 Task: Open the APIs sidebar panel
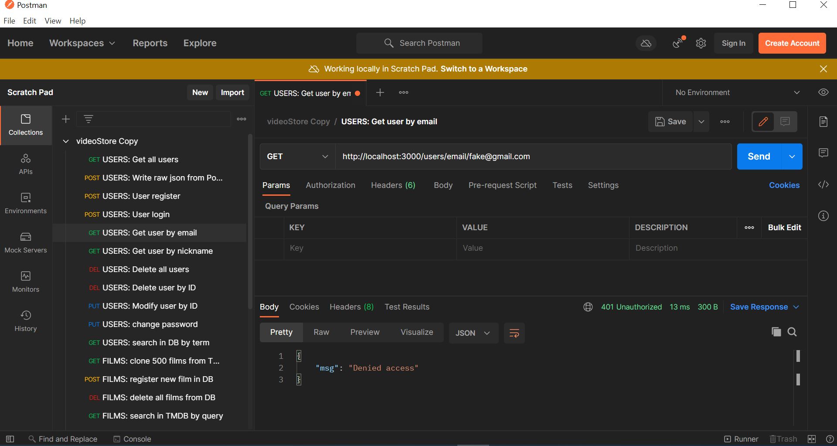[26, 164]
